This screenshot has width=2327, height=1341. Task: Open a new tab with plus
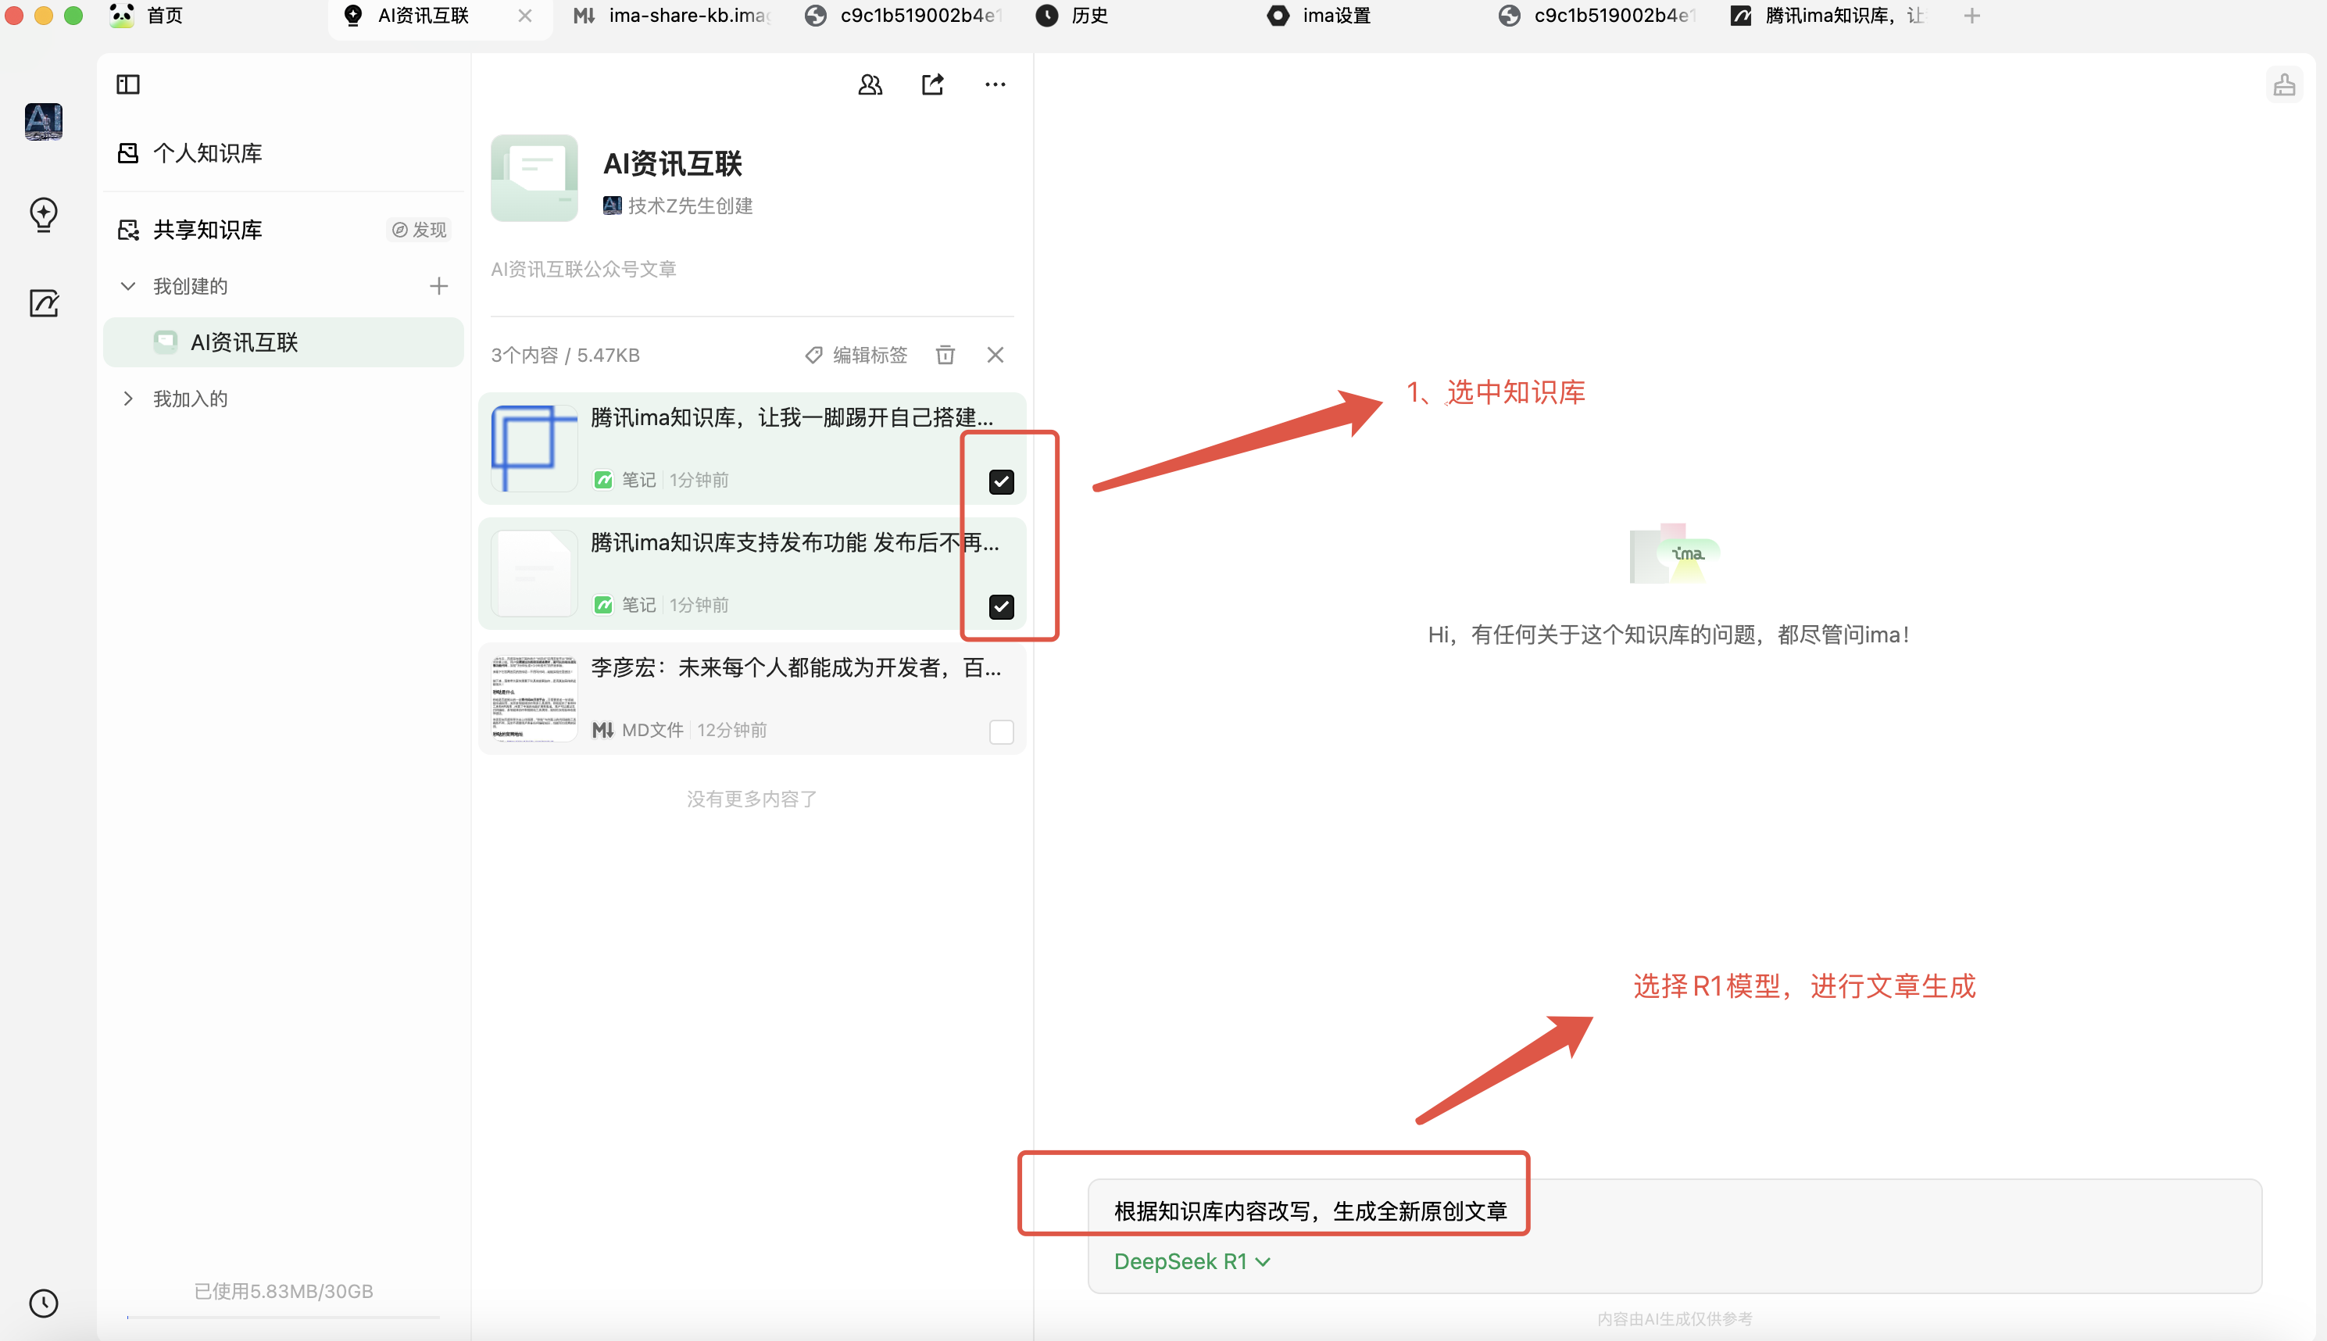[x=1971, y=16]
